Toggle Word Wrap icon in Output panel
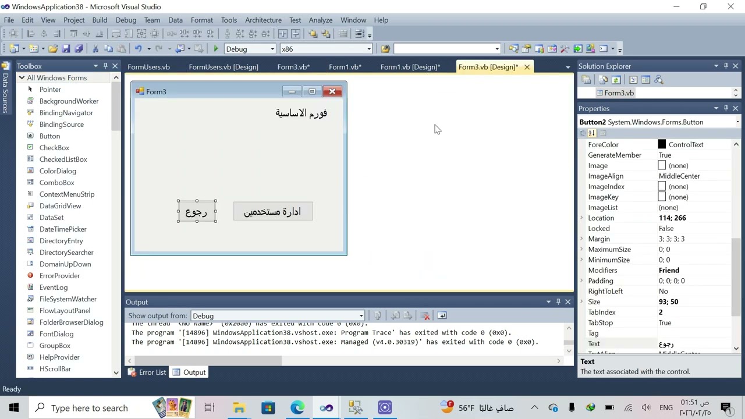Viewport: 745px width, 419px height. point(442,315)
